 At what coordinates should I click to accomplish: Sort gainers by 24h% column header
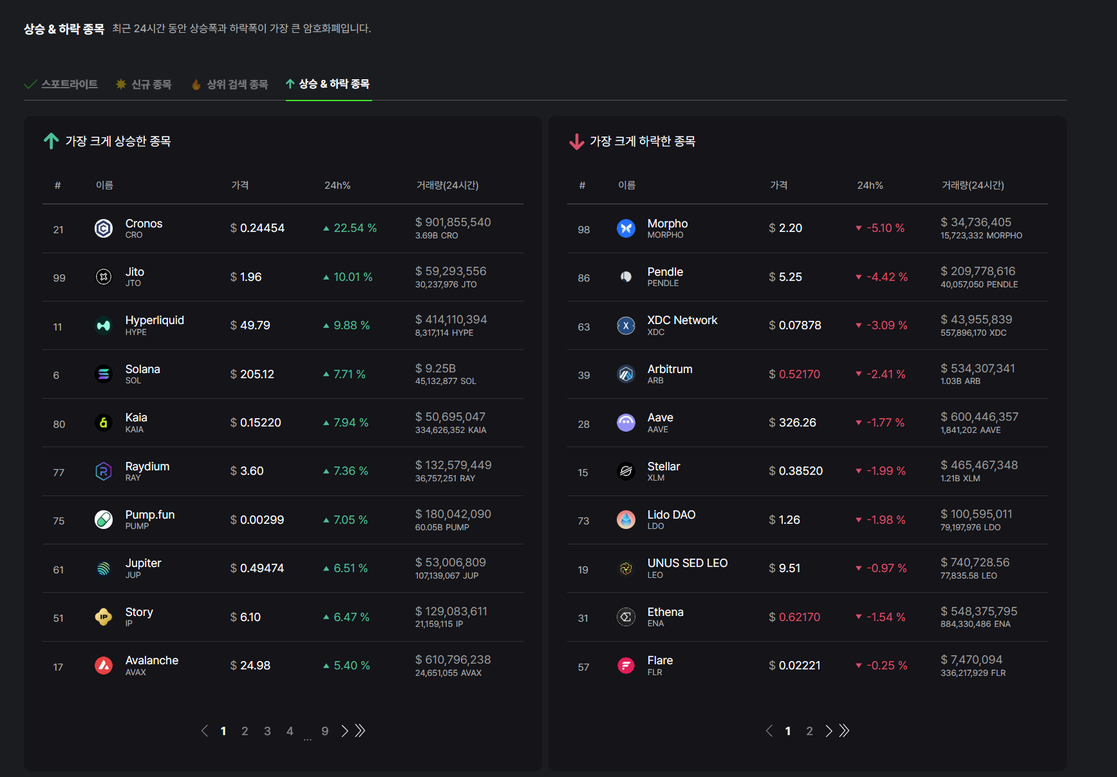(x=337, y=185)
